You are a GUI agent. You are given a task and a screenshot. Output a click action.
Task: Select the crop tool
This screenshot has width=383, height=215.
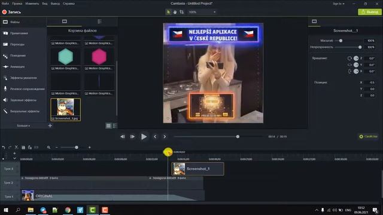tap(181, 12)
